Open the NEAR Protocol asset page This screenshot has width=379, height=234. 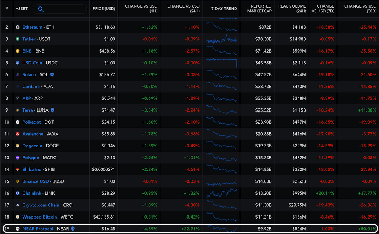click(38, 229)
